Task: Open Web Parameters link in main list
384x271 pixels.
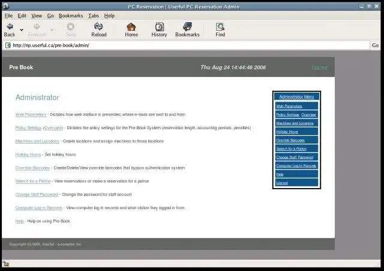Action: (x=31, y=115)
